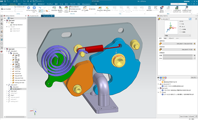Click the show part displacement icon
The height and width of the screenshot is (120, 198).
[x=162, y=8]
